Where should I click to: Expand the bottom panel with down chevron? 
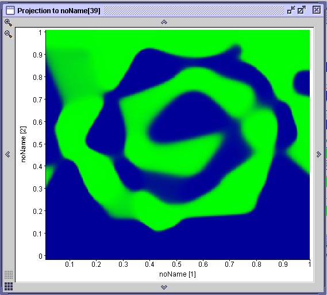(x=164, y=288)
